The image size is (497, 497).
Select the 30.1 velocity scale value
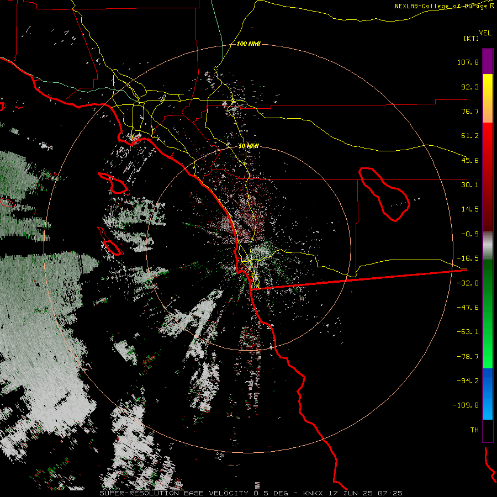(470, 185)
